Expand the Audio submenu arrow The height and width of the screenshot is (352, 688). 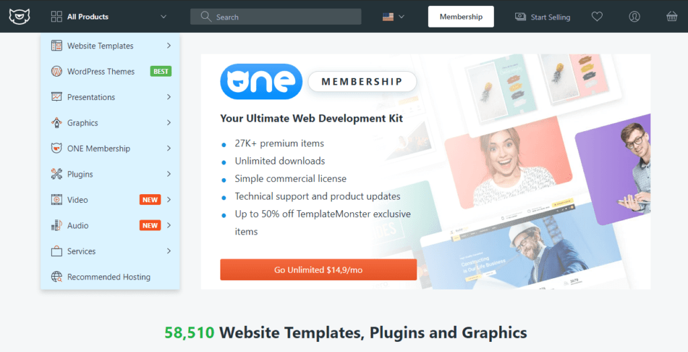pos(169,225)
